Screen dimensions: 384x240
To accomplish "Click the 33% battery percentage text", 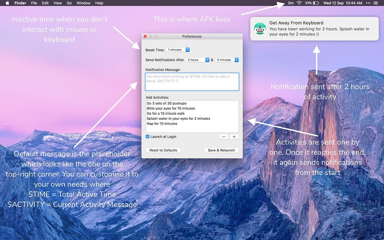I will pyautogui.click(x=308, y=3).
